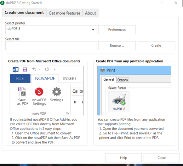Click the Select file input field
This screenshot has height=166, width=183.
tap(51, 46)
